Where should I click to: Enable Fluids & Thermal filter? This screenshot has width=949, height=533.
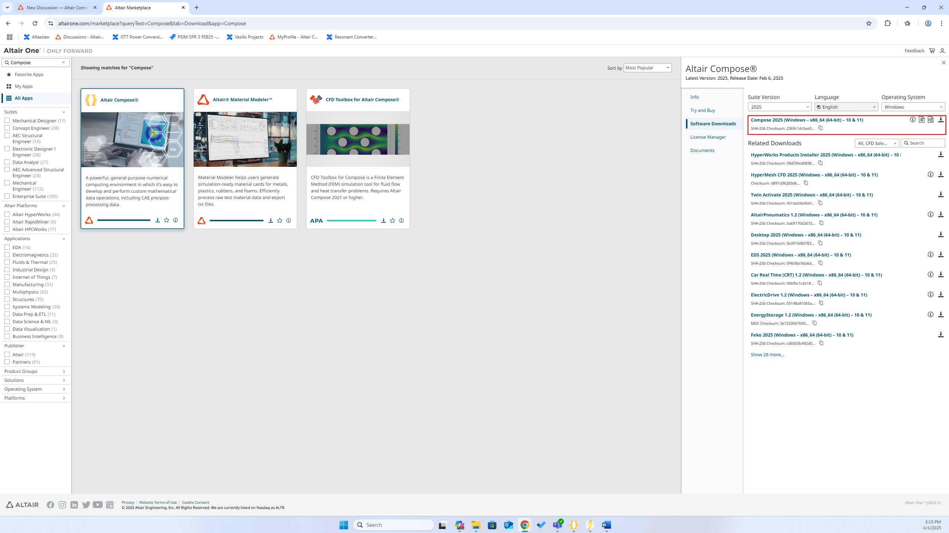[7, 262]
